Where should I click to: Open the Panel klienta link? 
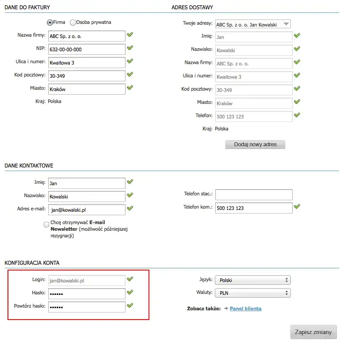(x=245, y=309)
